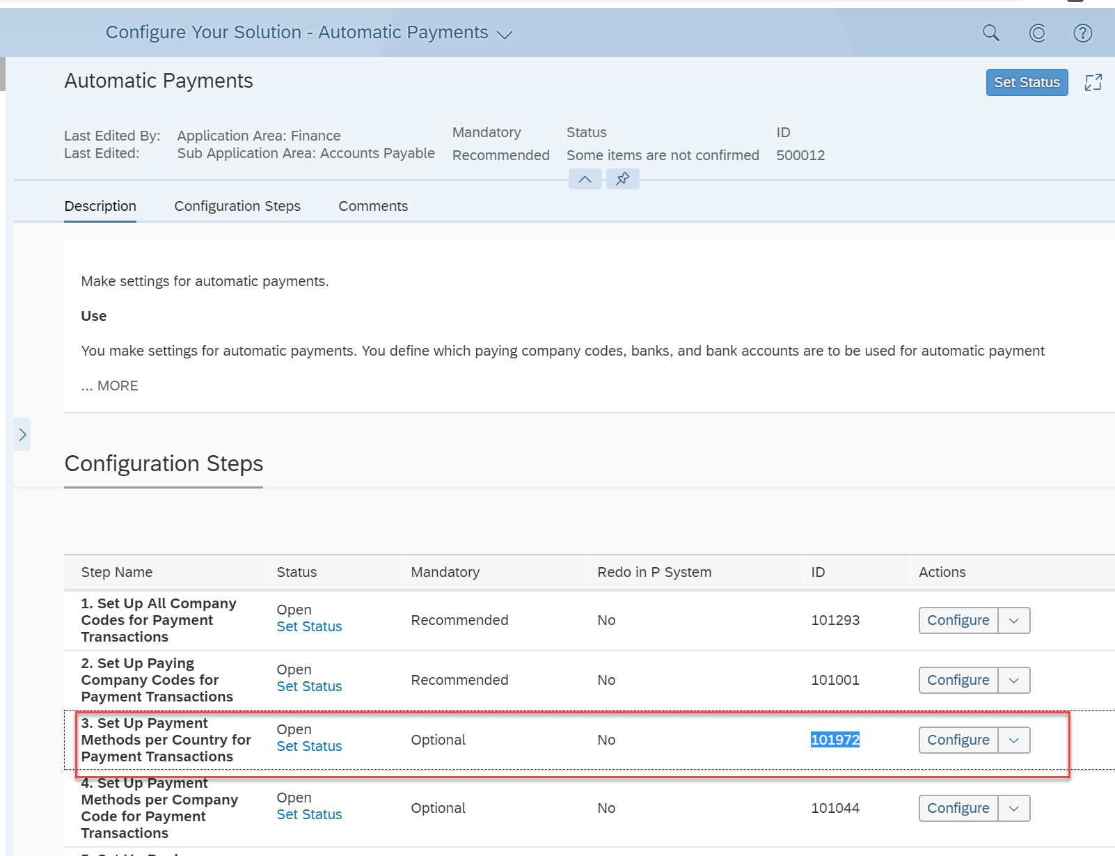This screenshot has height=856, width=1115.
Task: Click the ID value 500012 in header
Action: (x=800, y=155)
